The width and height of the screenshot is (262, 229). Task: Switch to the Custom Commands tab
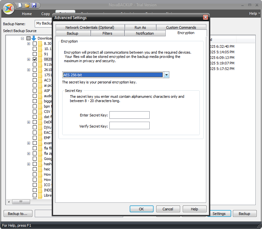click(181, 27)
